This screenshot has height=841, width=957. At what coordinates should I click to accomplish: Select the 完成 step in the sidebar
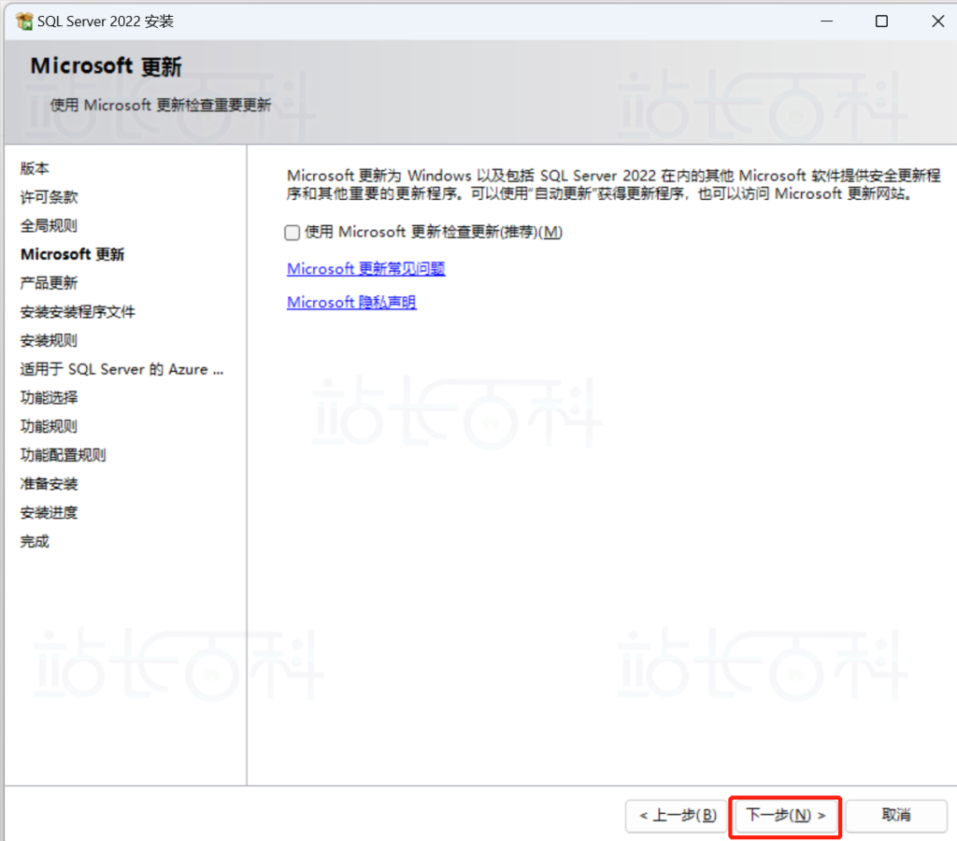tap(35, 541)
